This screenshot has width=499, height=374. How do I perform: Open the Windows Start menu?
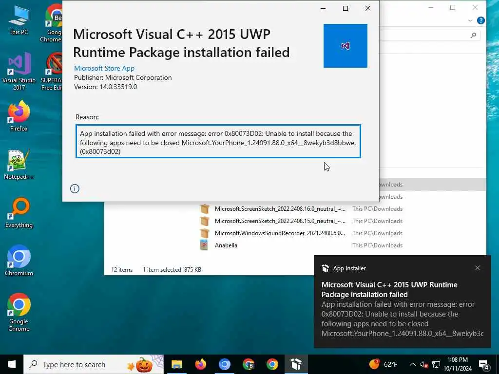(12, 364)
